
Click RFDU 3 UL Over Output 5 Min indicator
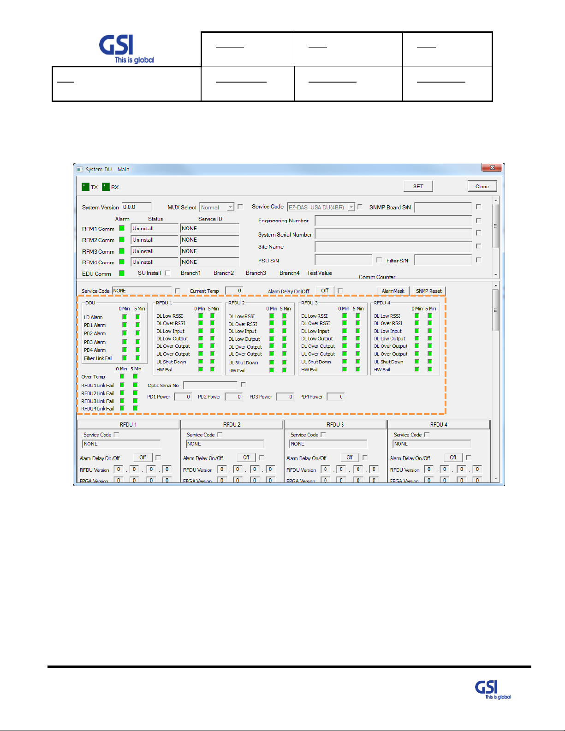(x=357, y=354)
